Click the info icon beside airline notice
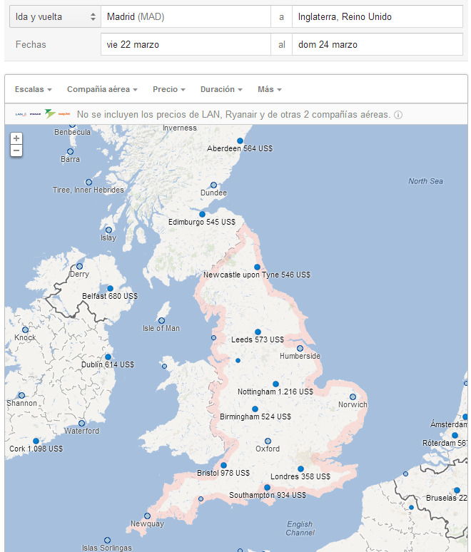Image resolution: width=471 pixels, height=552 pixels. 398,115
